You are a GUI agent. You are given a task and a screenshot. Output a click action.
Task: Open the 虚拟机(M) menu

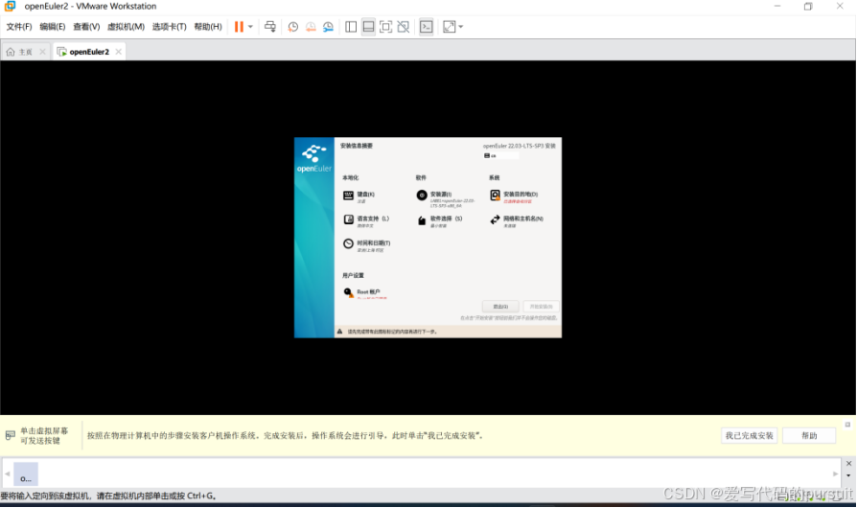point(126,27)
